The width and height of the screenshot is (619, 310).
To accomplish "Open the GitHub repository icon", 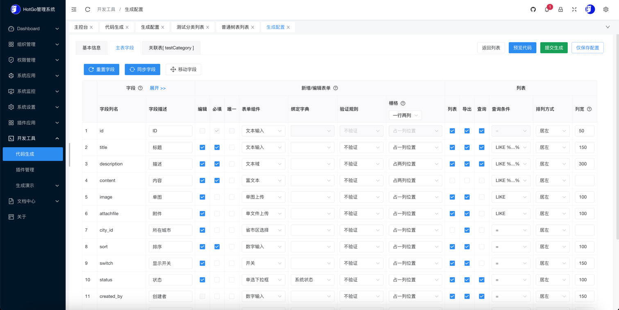I will tap(533, 9).
